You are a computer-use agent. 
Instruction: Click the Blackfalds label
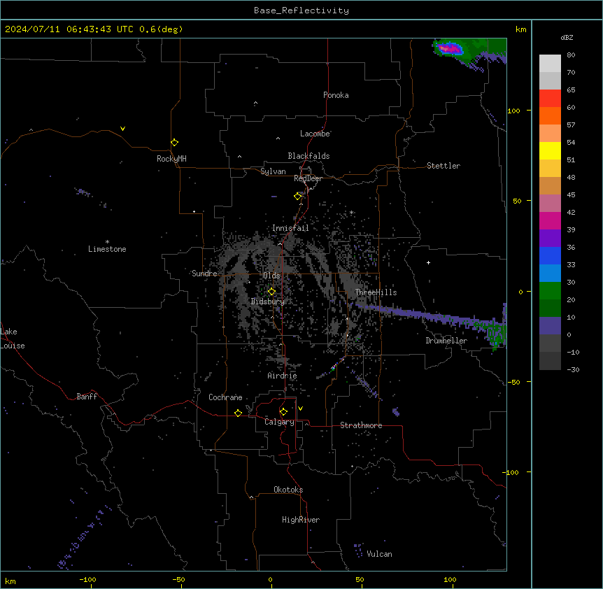[308, 156]
